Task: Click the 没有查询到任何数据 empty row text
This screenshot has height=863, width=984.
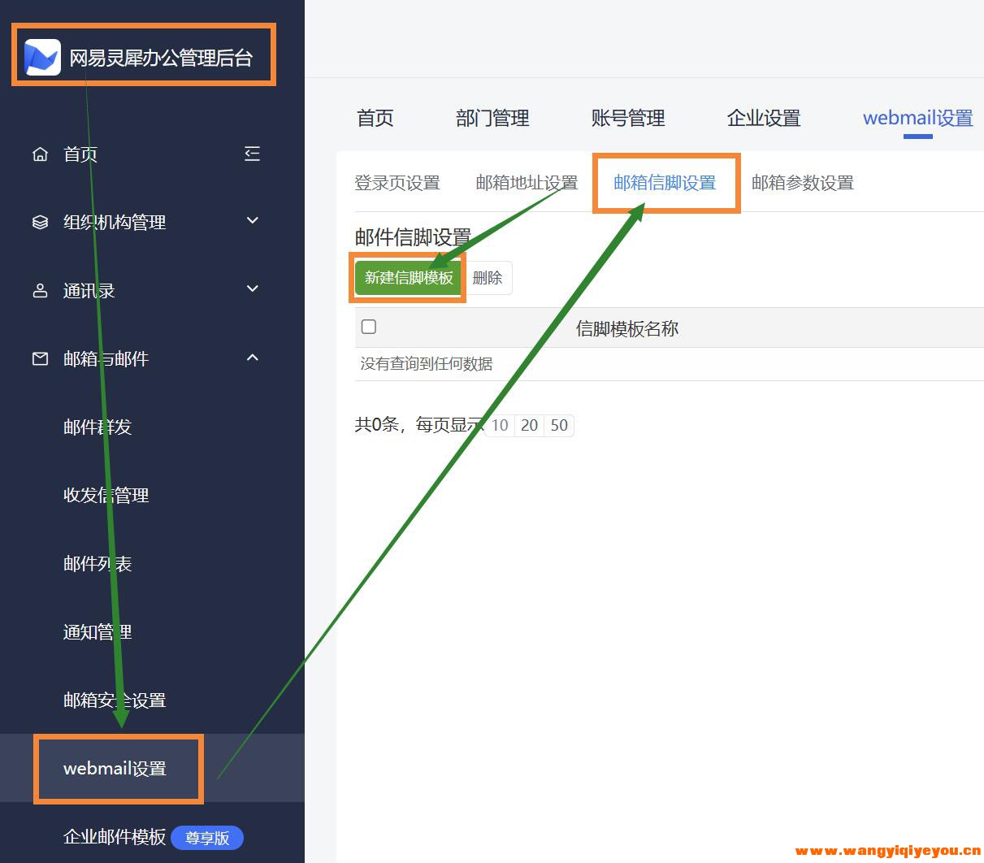Action: click(x=427, y=364)
